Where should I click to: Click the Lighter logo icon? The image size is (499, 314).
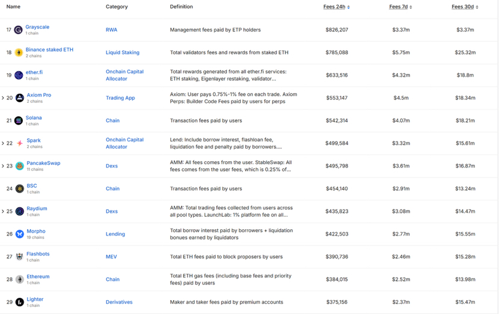20,302
